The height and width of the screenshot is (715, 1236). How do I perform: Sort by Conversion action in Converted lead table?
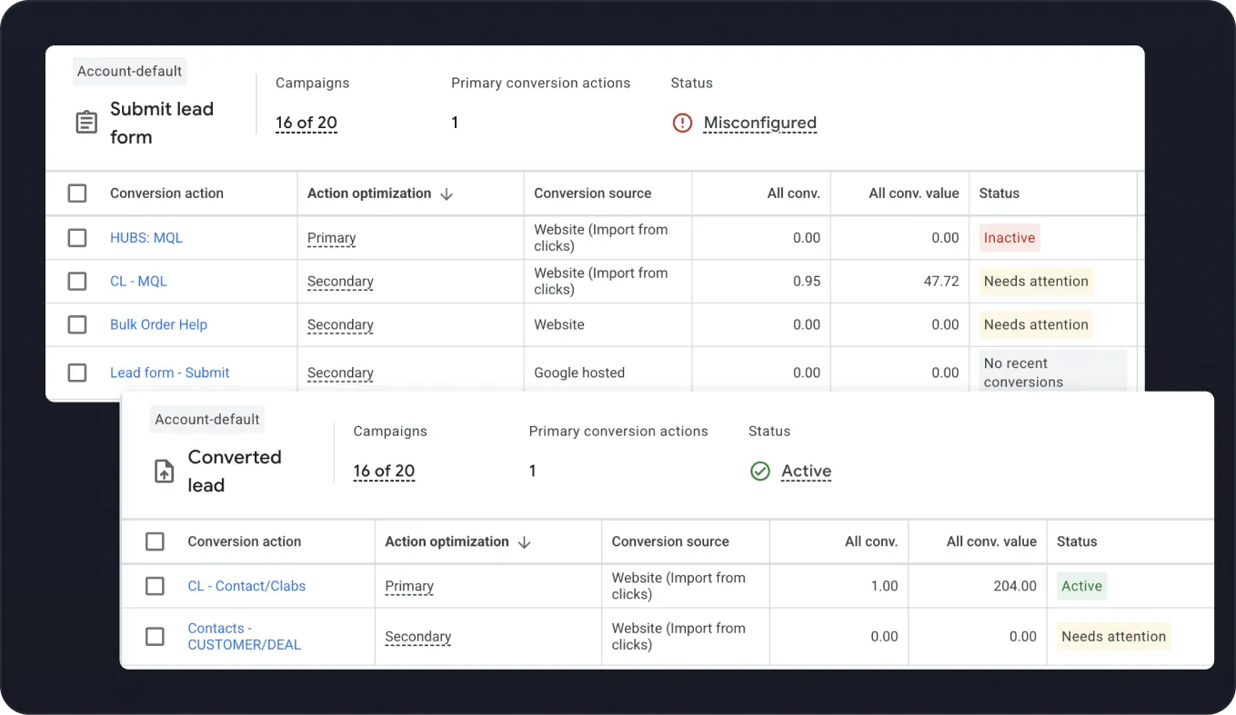pyautogui.click(x=245, y=541)
